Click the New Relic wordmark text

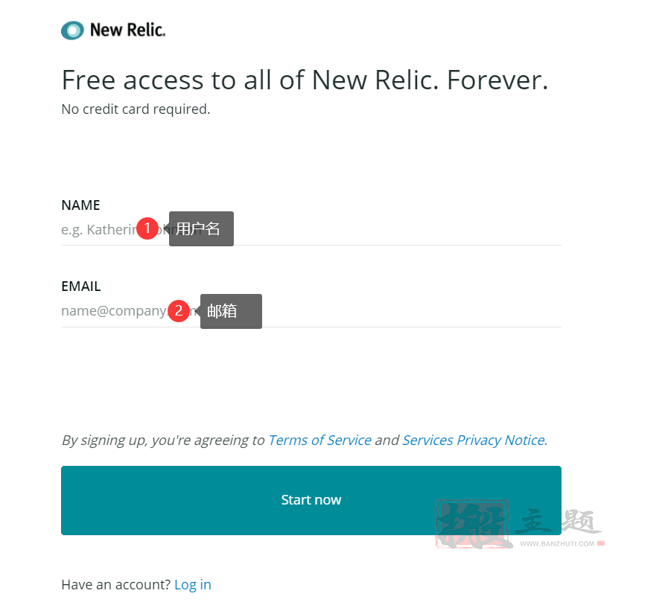(128, 30)
